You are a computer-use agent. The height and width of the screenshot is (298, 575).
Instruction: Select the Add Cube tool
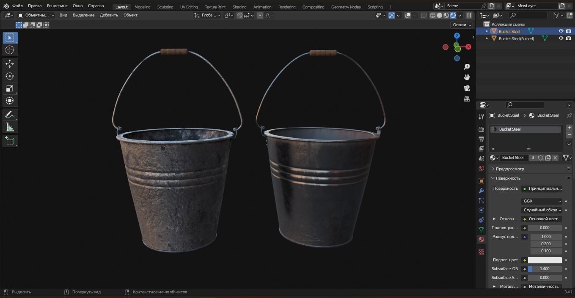click(10, 141)
